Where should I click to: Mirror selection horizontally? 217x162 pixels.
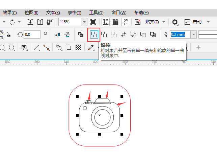57,34
